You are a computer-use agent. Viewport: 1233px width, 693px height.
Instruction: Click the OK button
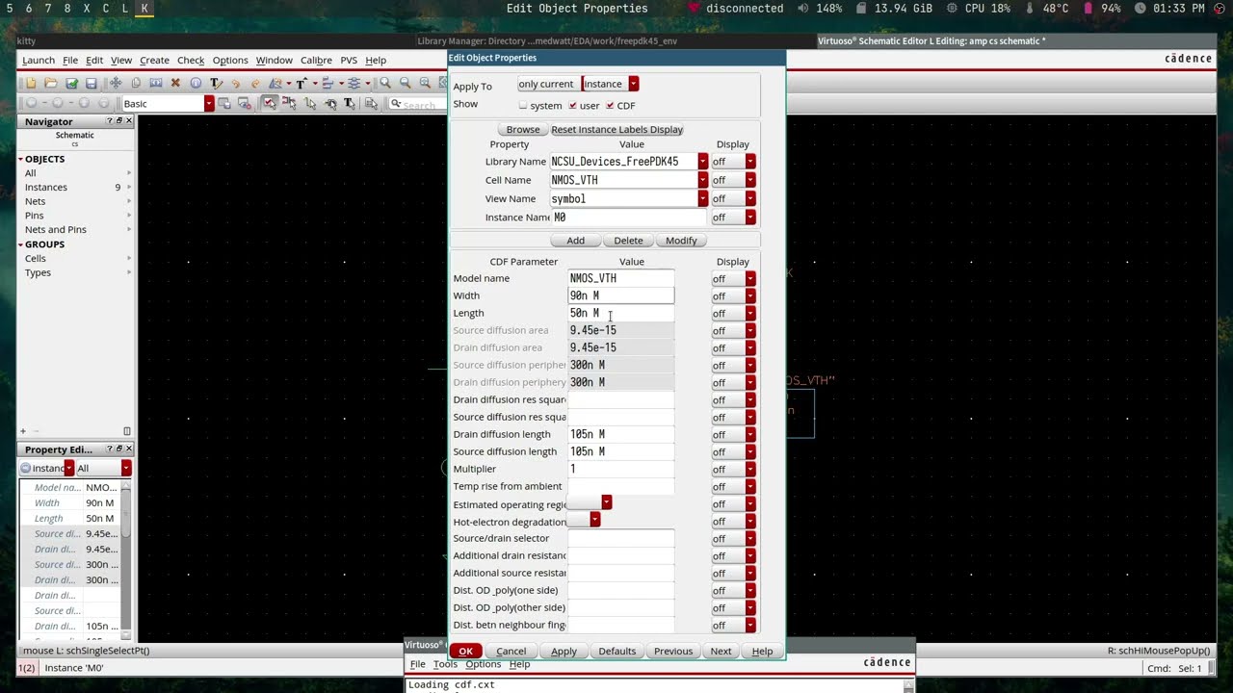click(x=465, y=651)
